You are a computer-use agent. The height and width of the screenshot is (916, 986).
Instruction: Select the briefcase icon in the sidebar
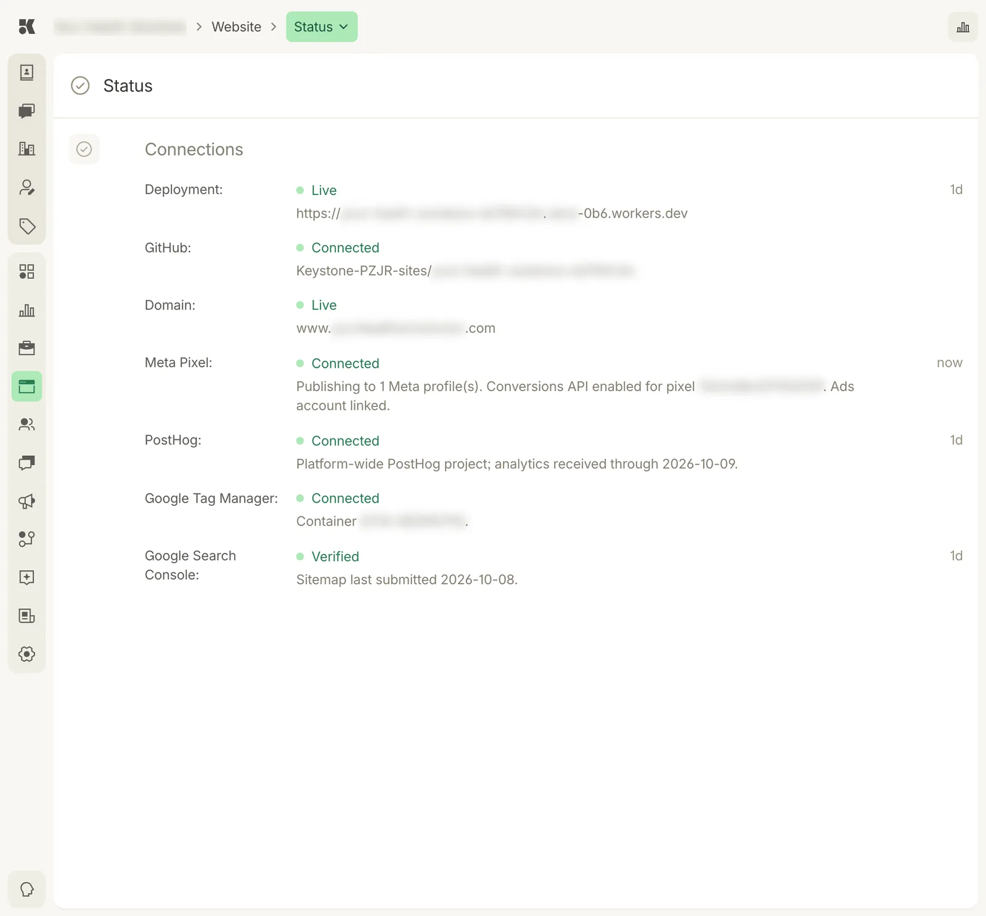pyautogui.click(x=26, y=348)
